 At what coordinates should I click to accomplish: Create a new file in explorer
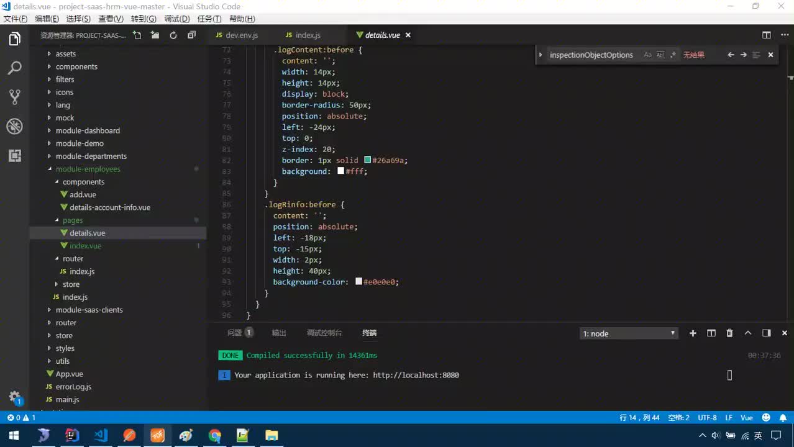[x=137, y=35]
